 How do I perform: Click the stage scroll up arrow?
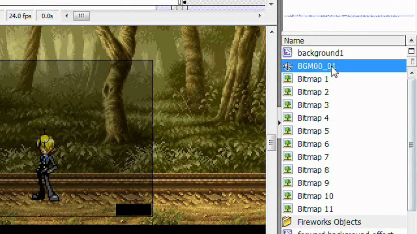click(x=271, y=32)
